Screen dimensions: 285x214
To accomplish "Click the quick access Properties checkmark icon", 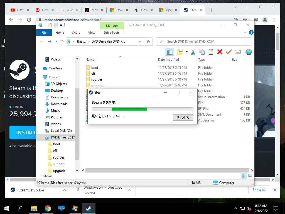I will click(x=50, y=25).
